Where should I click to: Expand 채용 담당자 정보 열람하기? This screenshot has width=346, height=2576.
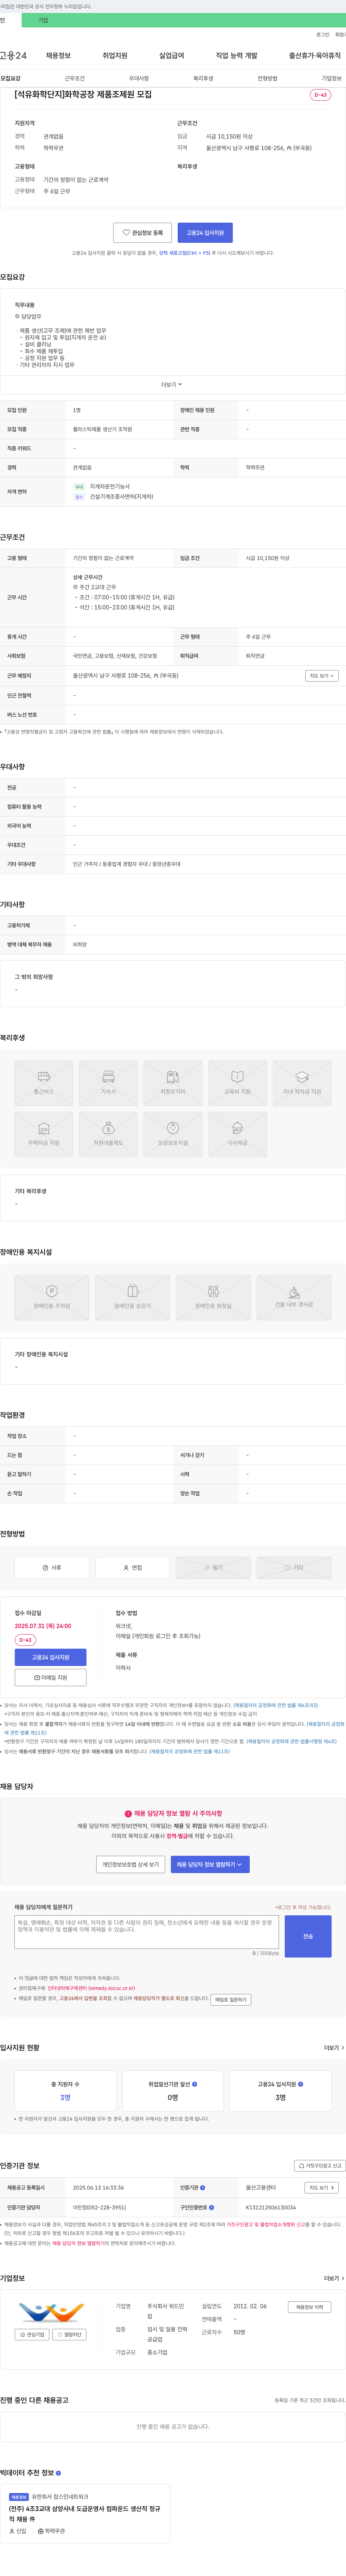pyautogui.click(x=210, y=1864)
